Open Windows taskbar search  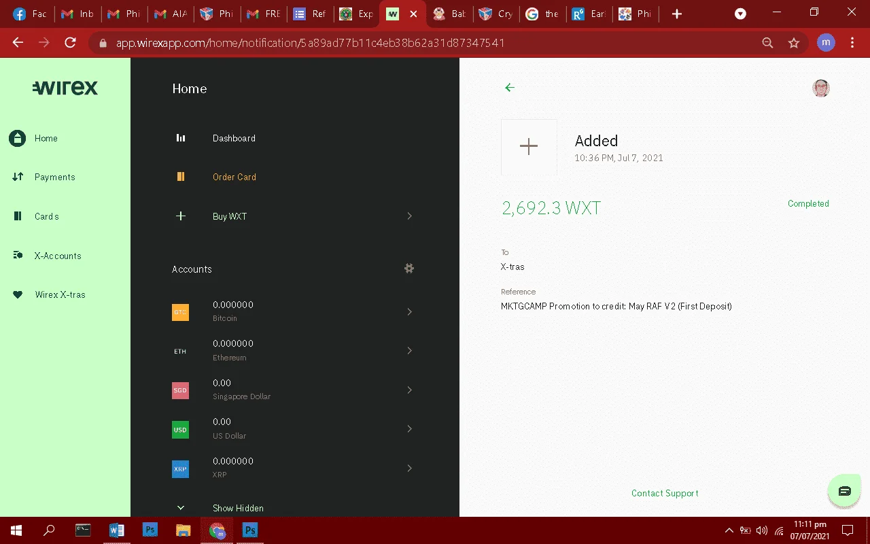pos(49,530)
